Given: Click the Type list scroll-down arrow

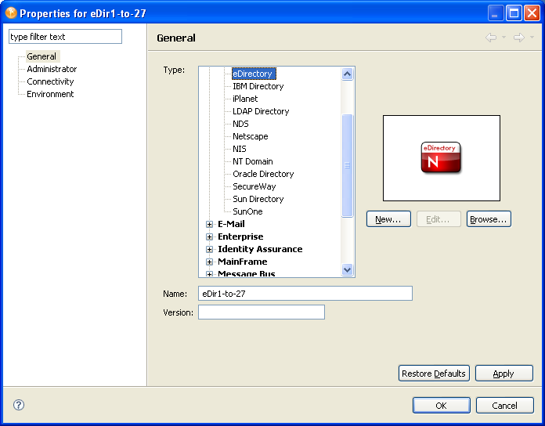Looking at the screenshot, I should click(347, 269).
